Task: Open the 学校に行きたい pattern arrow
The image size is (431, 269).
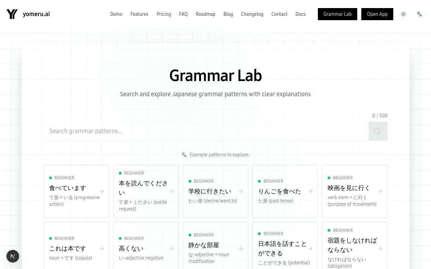Action: (240, 191)
